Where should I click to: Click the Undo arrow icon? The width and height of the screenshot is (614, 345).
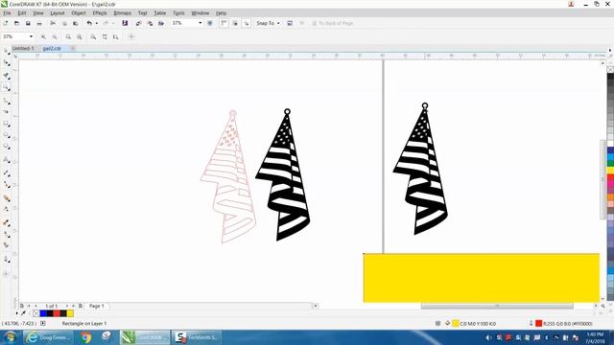(89, 23)
